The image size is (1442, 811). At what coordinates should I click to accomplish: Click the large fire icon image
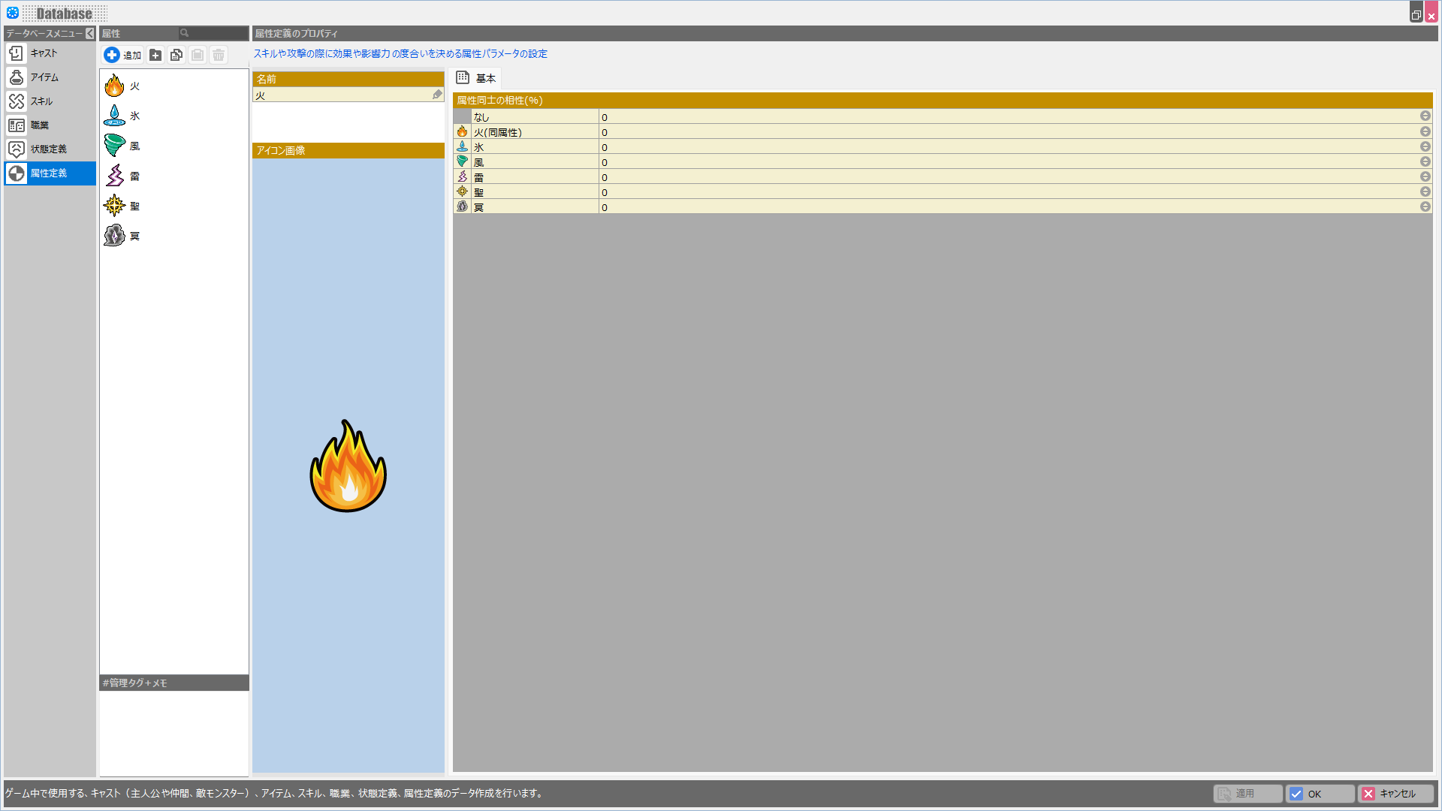click(348, 466)
